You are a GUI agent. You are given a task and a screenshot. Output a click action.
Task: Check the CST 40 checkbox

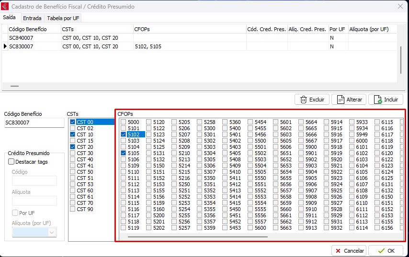click(x=73, y=159)
